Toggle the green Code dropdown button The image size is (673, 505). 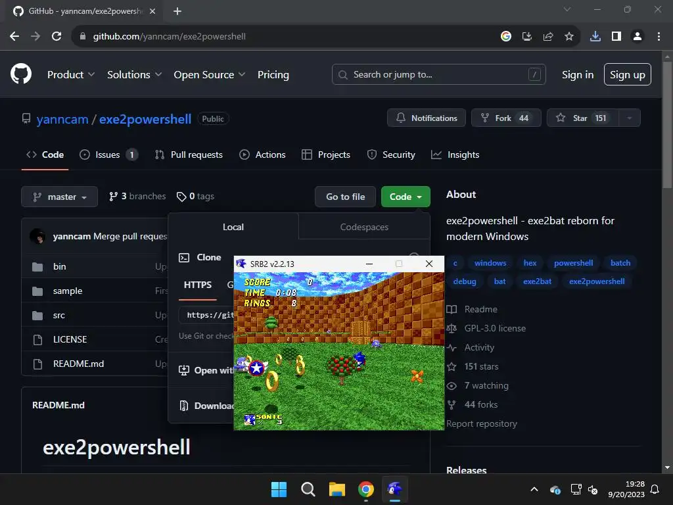click(406, 197)
